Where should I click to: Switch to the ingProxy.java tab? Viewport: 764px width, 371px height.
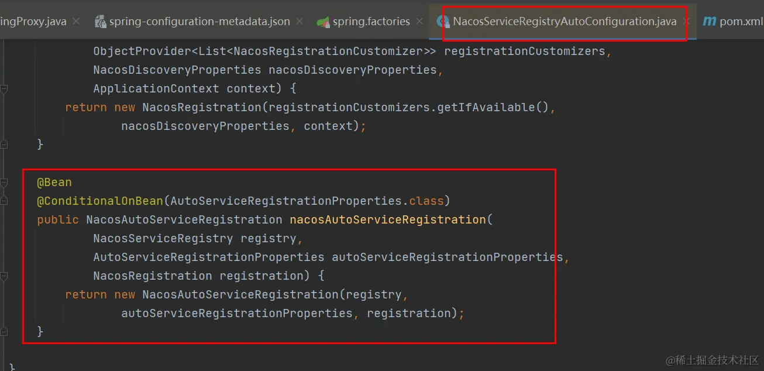pyautogui.click(x=33, y=22)
